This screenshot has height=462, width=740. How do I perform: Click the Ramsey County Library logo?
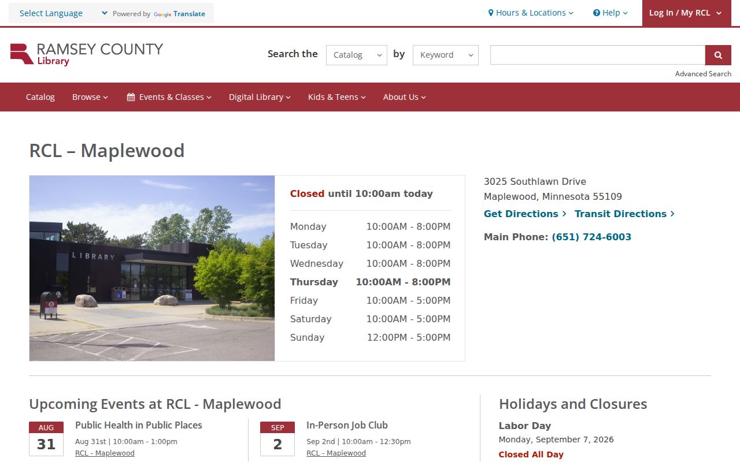click(x=87, y=54)
